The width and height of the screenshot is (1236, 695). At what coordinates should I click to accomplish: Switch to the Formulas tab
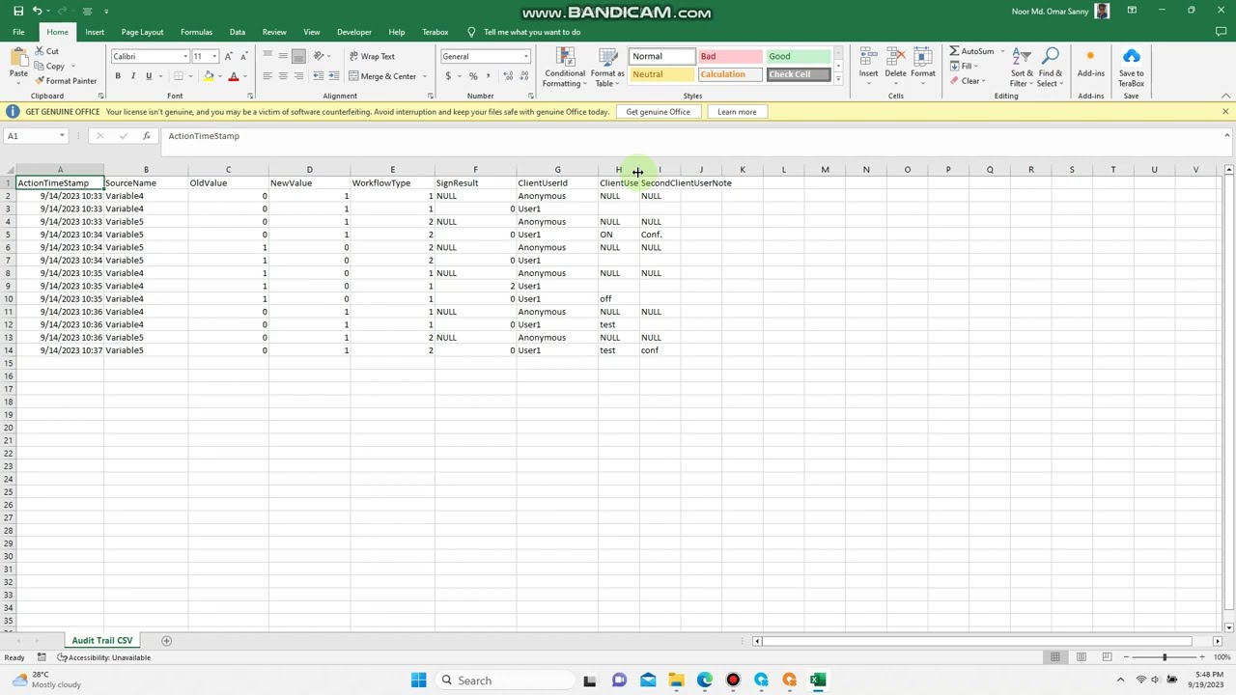tap(196, 32)
